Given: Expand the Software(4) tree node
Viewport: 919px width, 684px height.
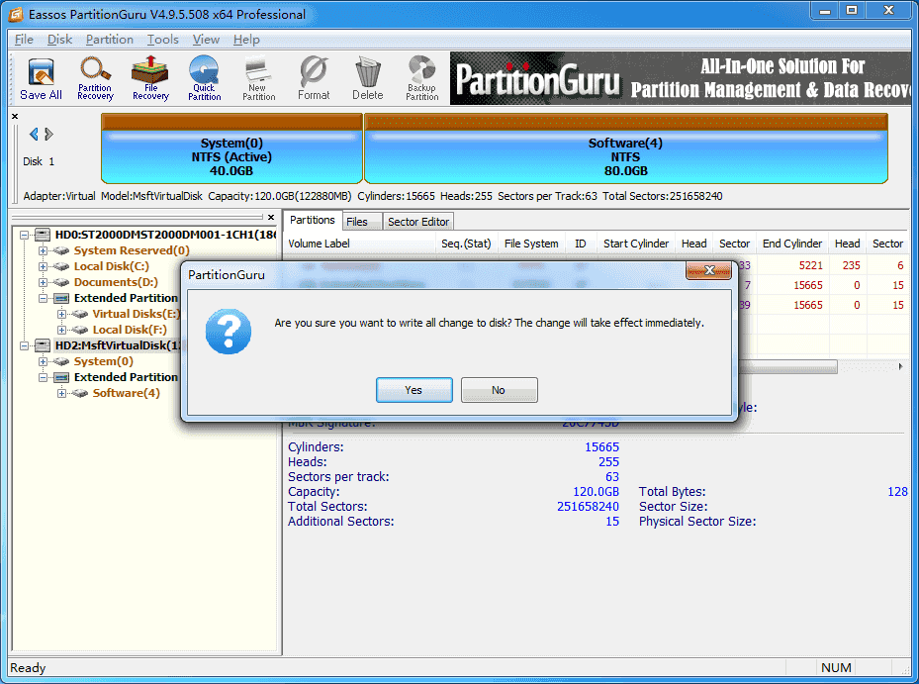Looking at the screenshot, I should [x=61, y=394].
